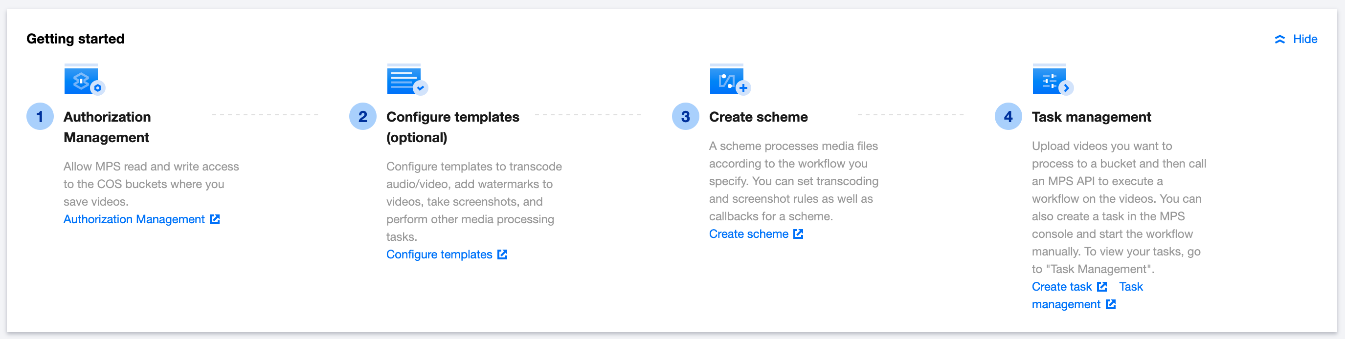Screen dimensions: 1345x339
Task: Click the Configure templates step icon
Action: point(406,80)
